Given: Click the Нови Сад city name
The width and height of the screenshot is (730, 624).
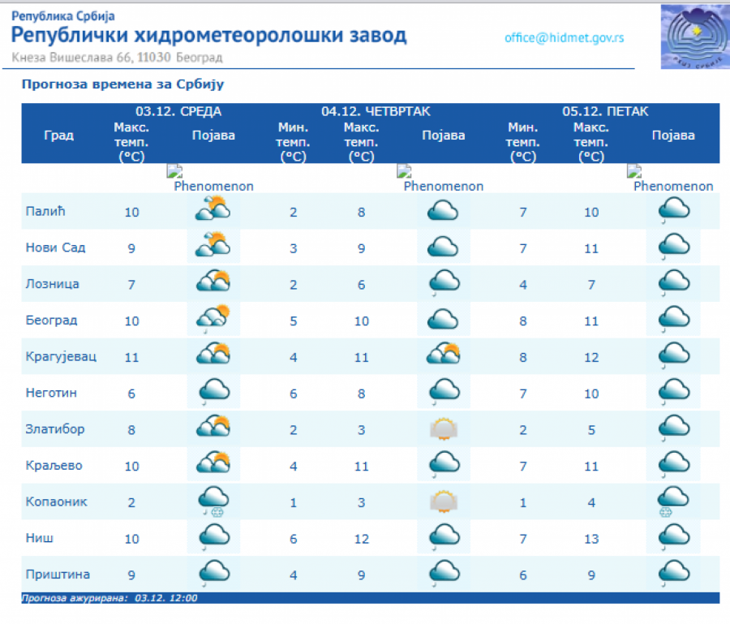Looking at the screenshot, I should point(56,247).
